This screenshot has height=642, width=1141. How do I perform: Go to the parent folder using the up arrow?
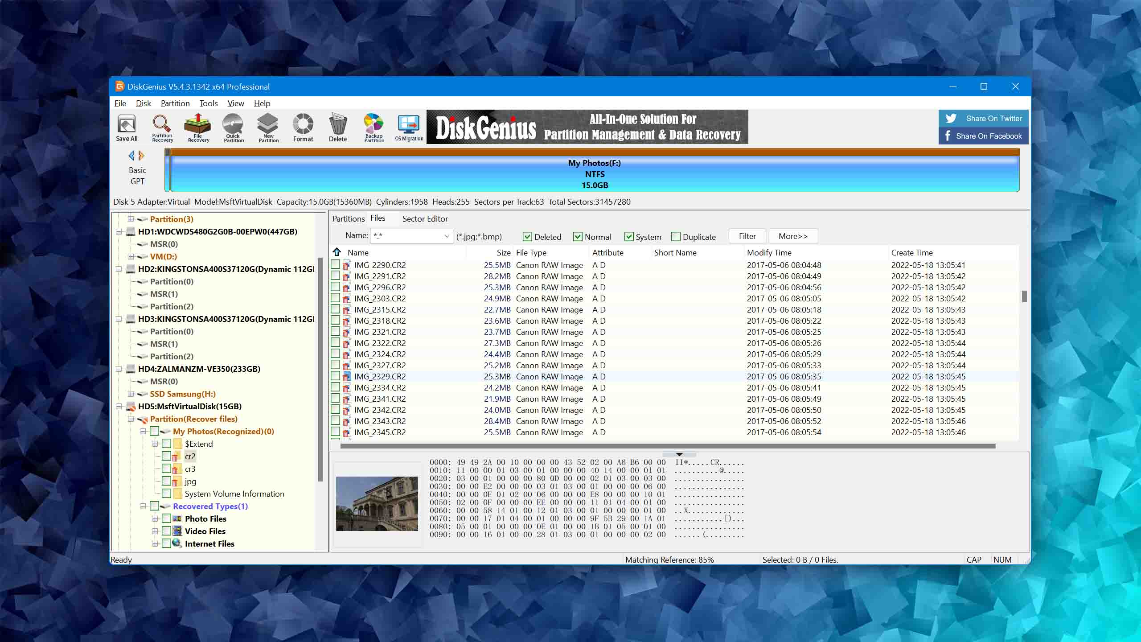click(337, 252)
